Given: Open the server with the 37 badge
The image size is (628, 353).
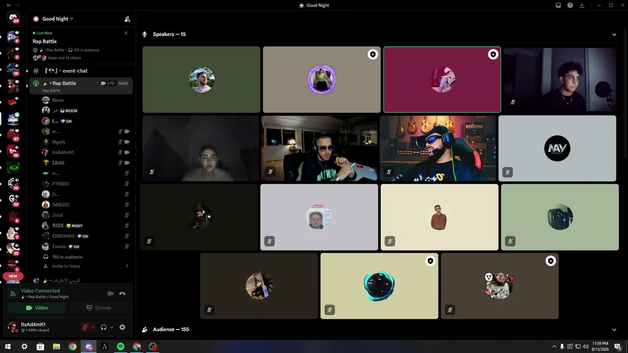Looking at the screenshot, I should [13, 135].
